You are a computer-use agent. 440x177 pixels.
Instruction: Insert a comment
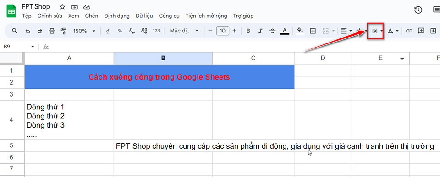(421, 31)
